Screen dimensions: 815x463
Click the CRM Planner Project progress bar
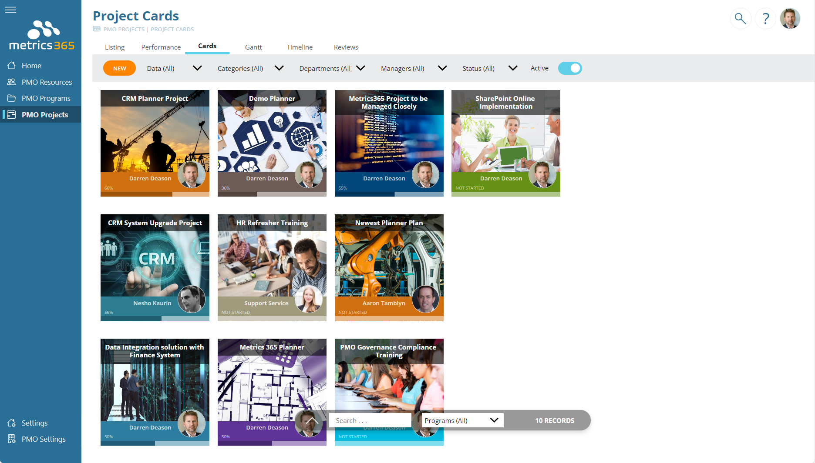tap(155, 194)
